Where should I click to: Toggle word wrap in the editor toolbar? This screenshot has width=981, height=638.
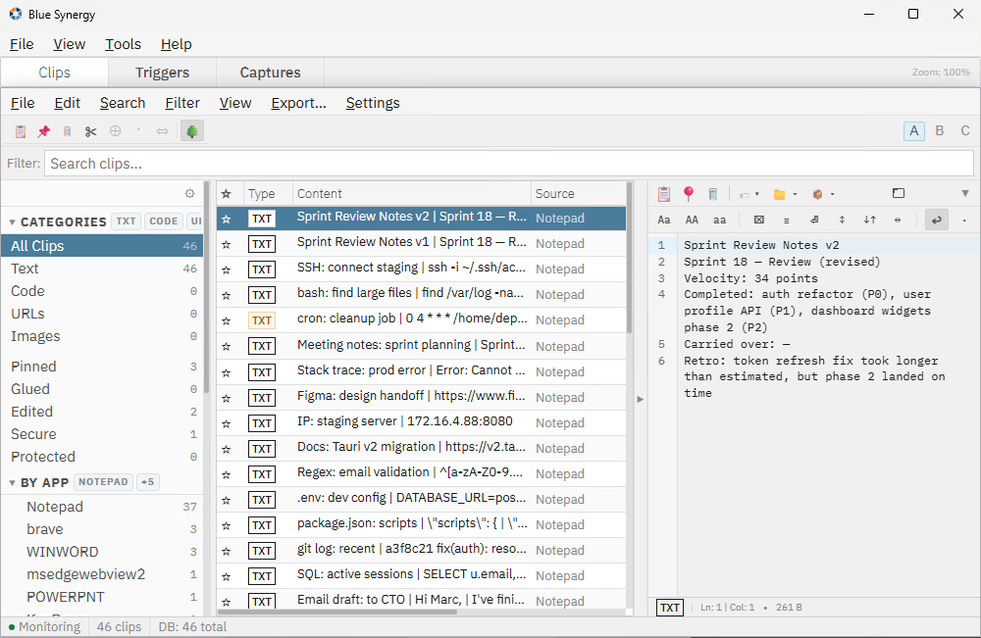point(935,220)
